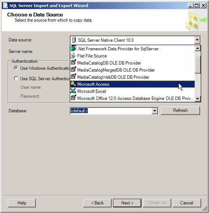The width and height of the screenshot is (209, 213).
Task: Choose Microsoft Access from the list
Action: [132, 84]
